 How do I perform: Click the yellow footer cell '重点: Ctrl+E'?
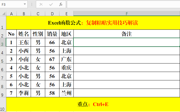point(93,104)
